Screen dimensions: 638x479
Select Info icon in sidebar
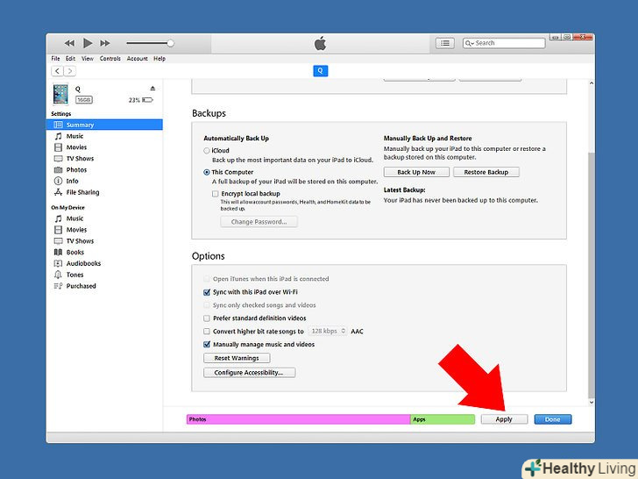coord(59,181)
